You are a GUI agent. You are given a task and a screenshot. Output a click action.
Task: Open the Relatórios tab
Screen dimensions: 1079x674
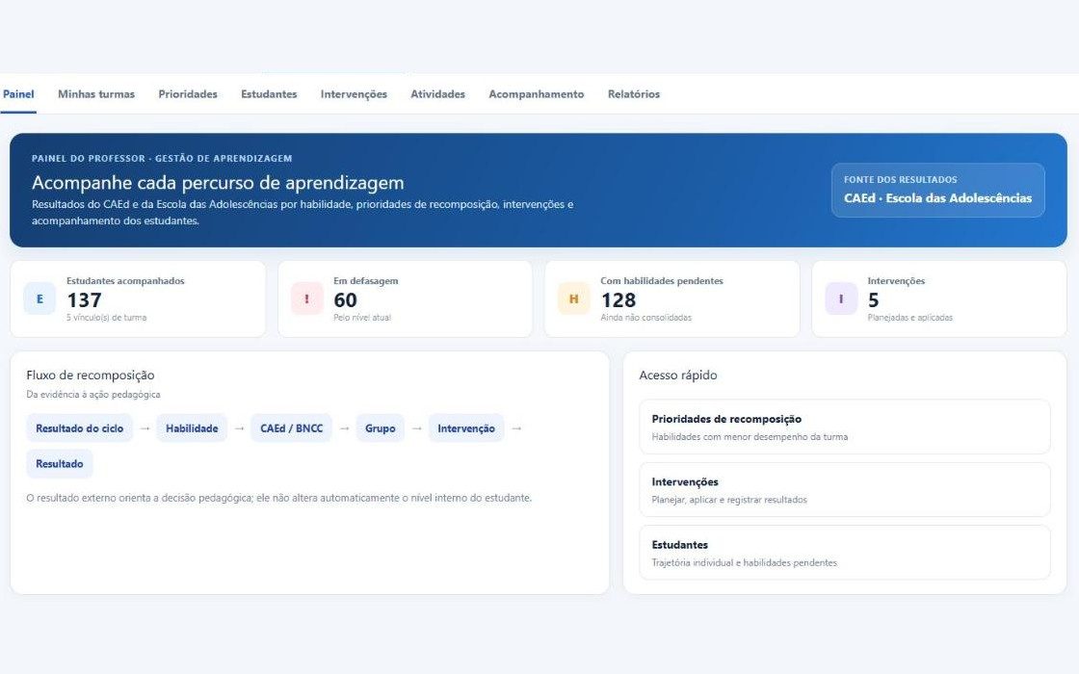pyautogui.click(x=634, y=94)
